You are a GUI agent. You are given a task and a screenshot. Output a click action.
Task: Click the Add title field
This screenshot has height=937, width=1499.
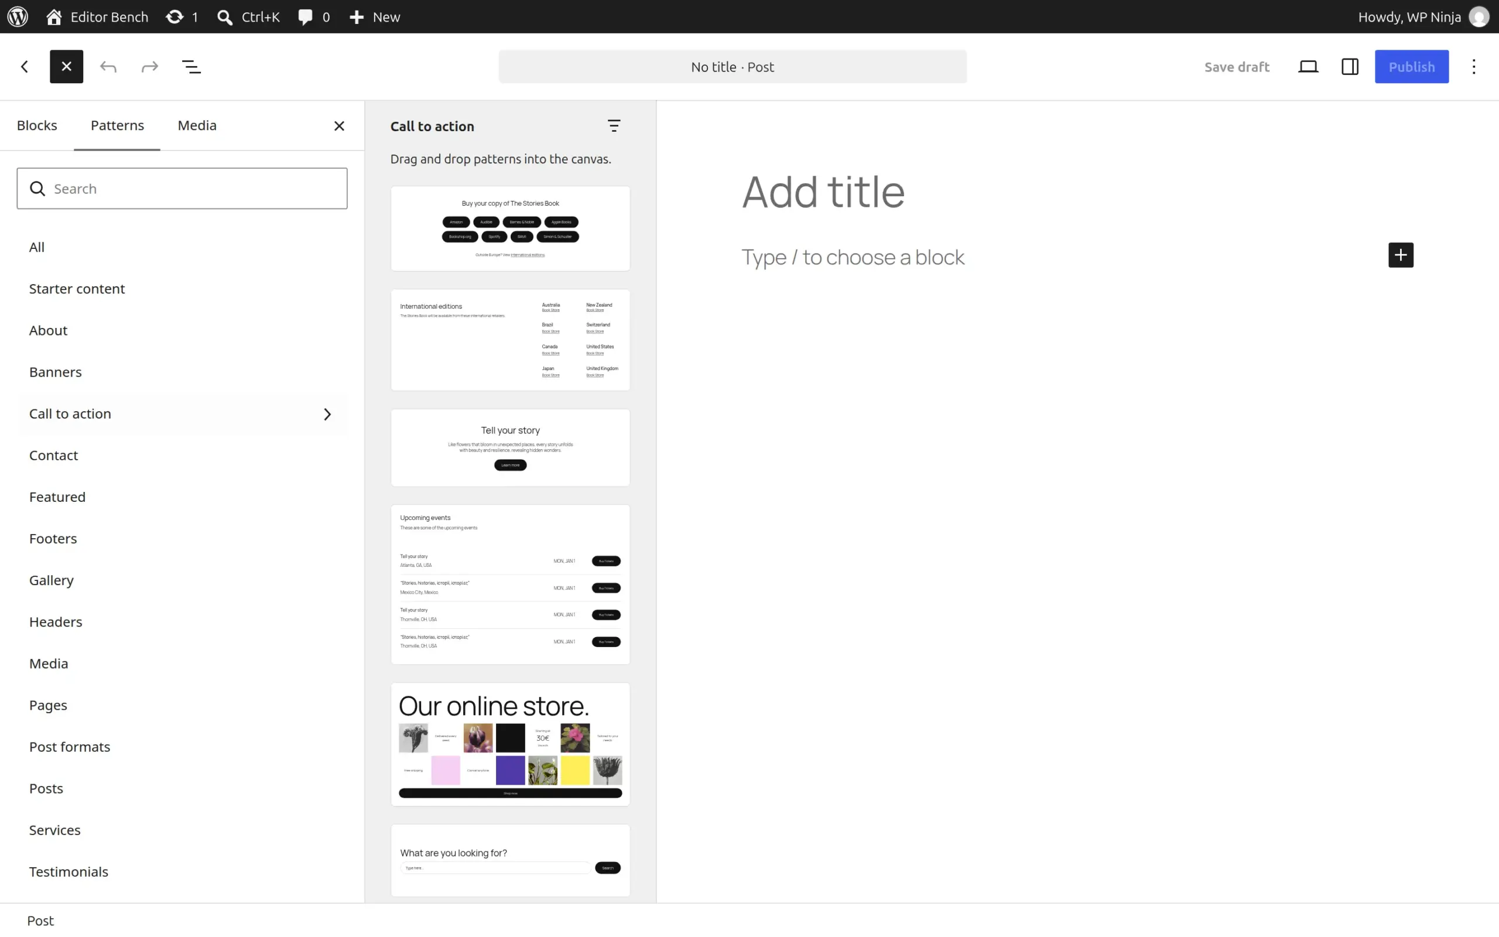click(x=1077, y=191)
